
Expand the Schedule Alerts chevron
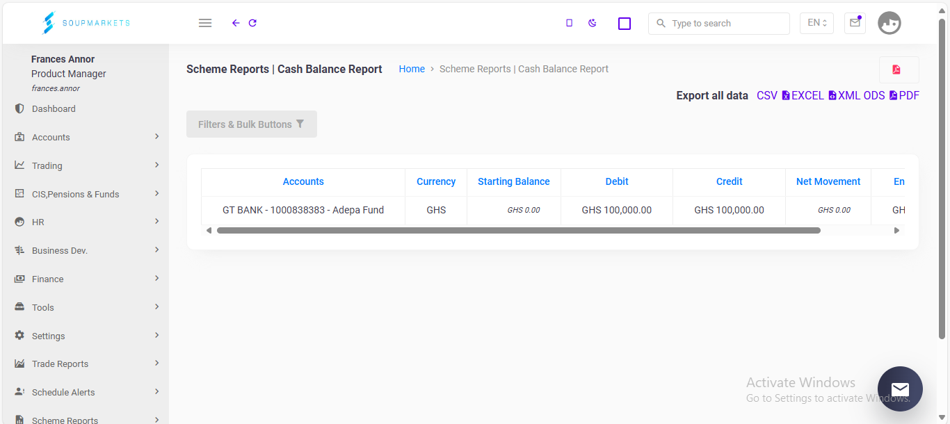pos(157,391)
